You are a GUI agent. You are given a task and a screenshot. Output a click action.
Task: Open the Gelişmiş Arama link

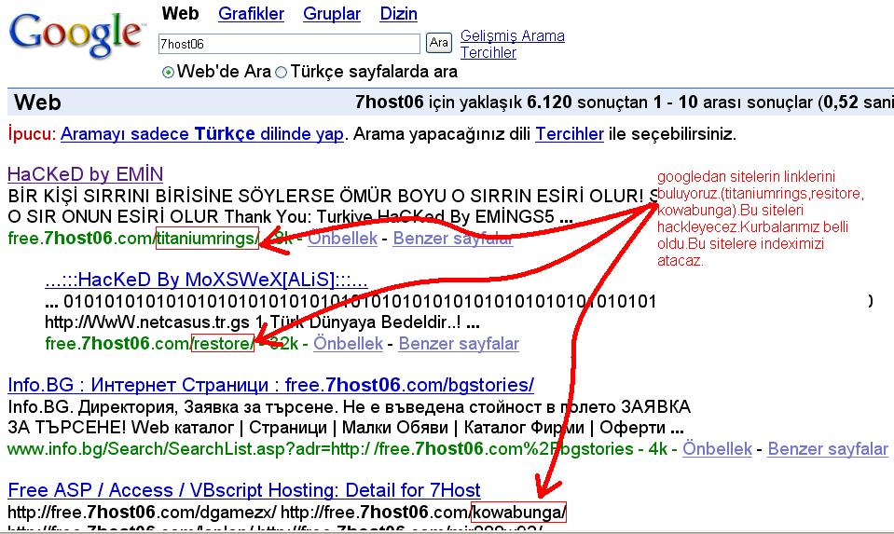tap(513, 36)
